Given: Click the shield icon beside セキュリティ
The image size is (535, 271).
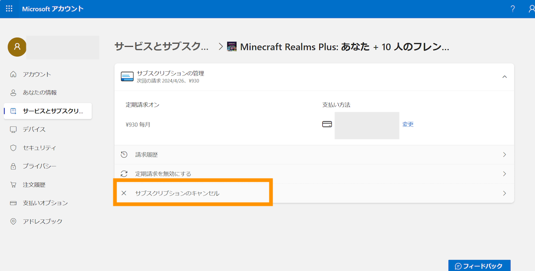Looking at the screenshot, I should [13, 148].
